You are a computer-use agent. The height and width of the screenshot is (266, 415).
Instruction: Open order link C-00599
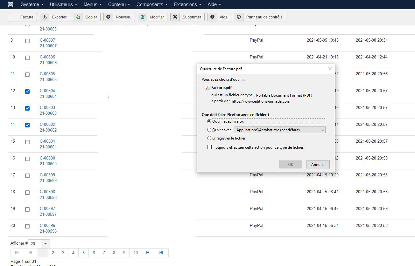click(x=47, y=175)
